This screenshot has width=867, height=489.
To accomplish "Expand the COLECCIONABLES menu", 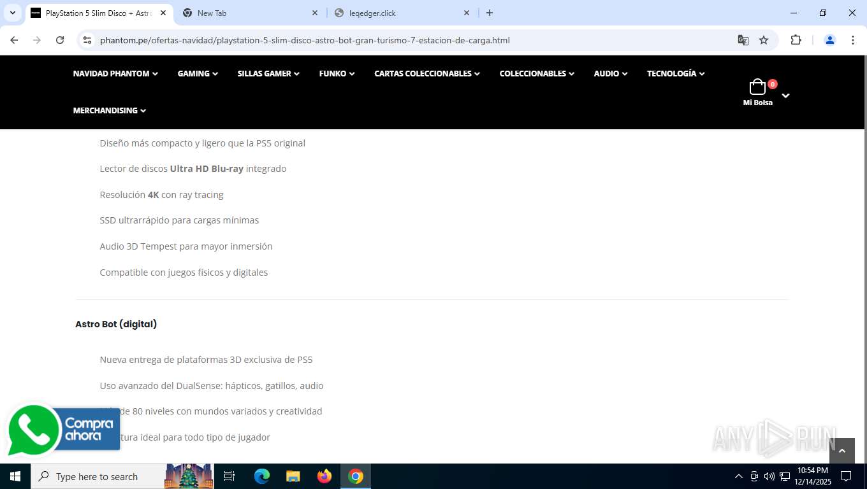I will [537, 74].
